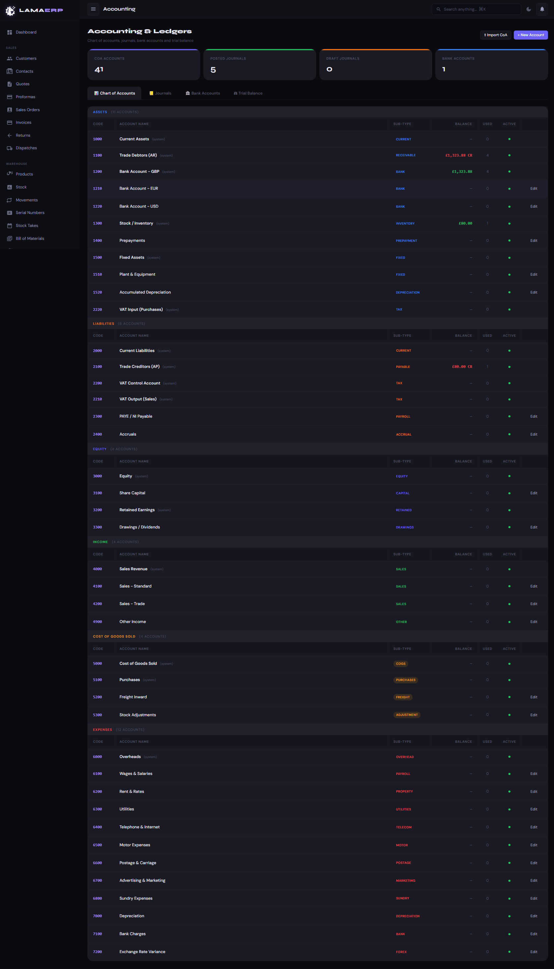
Task: Open the Bank Accounts tab
Action: [203, 93]
